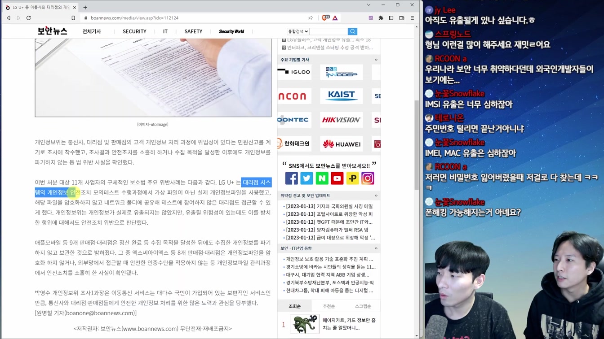The height and width of the screenshot is (339, 604).
Task: Click the octopus thumbnail of top article
Action: (x=304, y=324)
